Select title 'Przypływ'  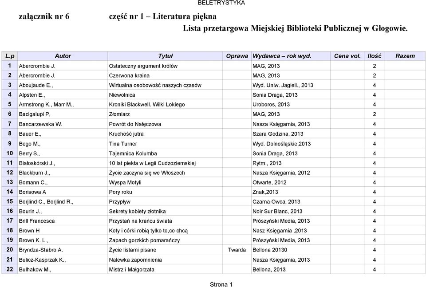pyautogui.click(x=119, y=202)
